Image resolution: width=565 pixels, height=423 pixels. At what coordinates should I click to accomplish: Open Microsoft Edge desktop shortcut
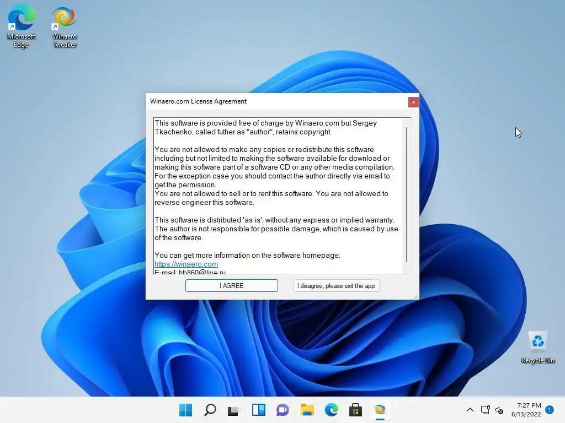pyautogui.click(x=22, y=27)
